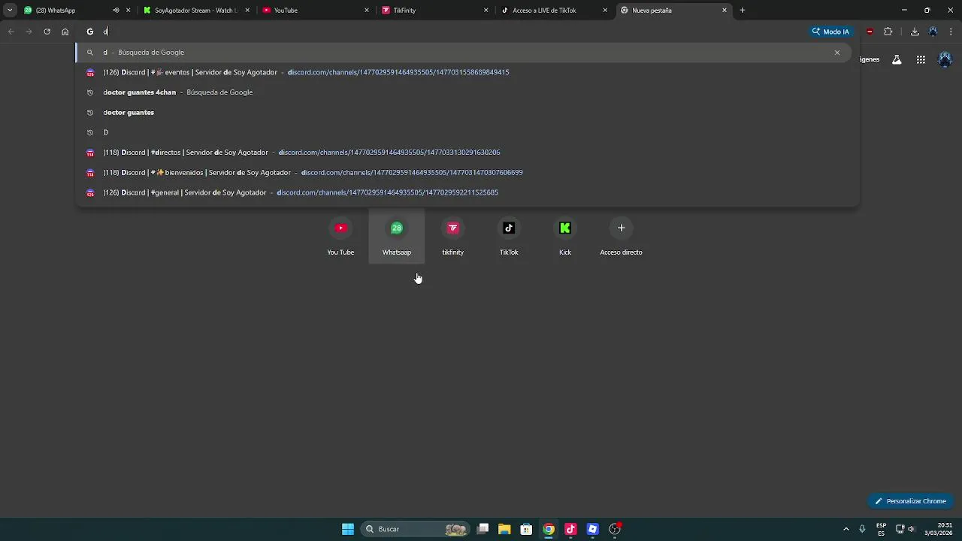Open the Chrome profile avatar in toolbar
The image size is (962, 541).
pos(933,32)
